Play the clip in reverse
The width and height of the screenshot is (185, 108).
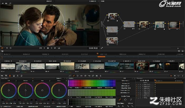[x=44, y=48]
